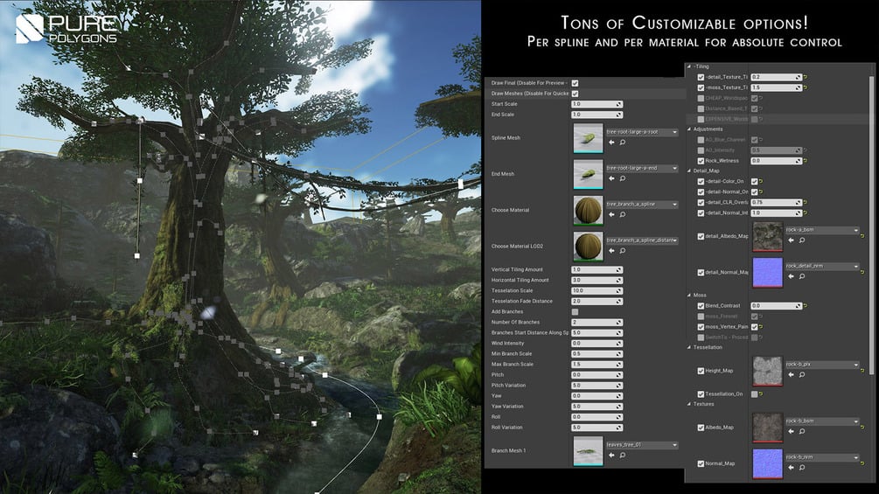Viewport: 879px width, 494px height.
Task: Collapse the Moss section
Action: point(689,296)
